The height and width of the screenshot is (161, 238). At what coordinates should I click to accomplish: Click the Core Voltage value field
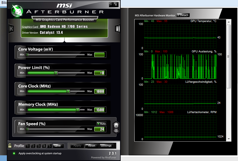pyautogui.click(x=99, y=55)
